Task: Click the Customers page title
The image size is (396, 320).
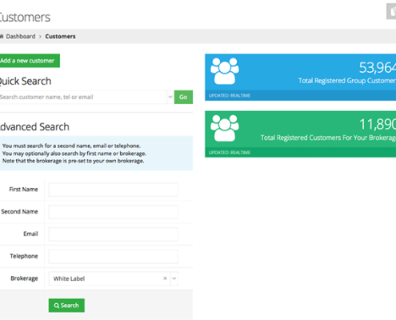Action: (25, 18)
